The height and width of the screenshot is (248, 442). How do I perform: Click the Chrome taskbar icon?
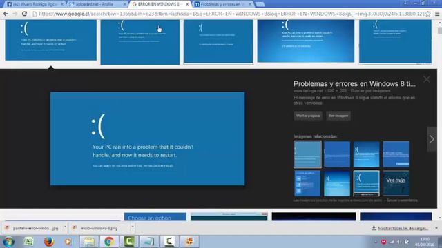pos(109,242)
